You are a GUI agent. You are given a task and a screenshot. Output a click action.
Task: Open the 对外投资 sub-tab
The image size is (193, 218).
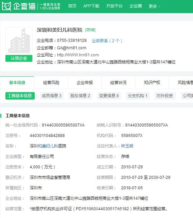pos(165,96)
